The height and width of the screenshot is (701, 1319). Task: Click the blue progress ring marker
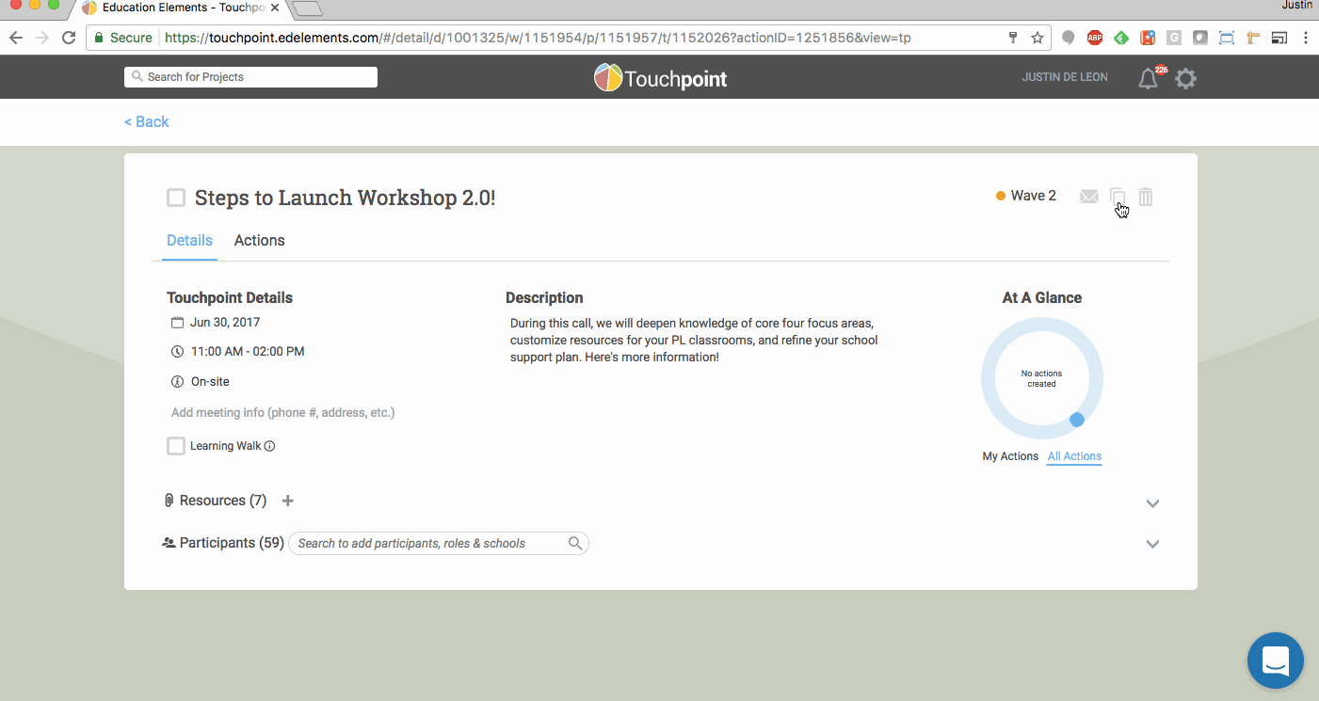coord(1077,420)
